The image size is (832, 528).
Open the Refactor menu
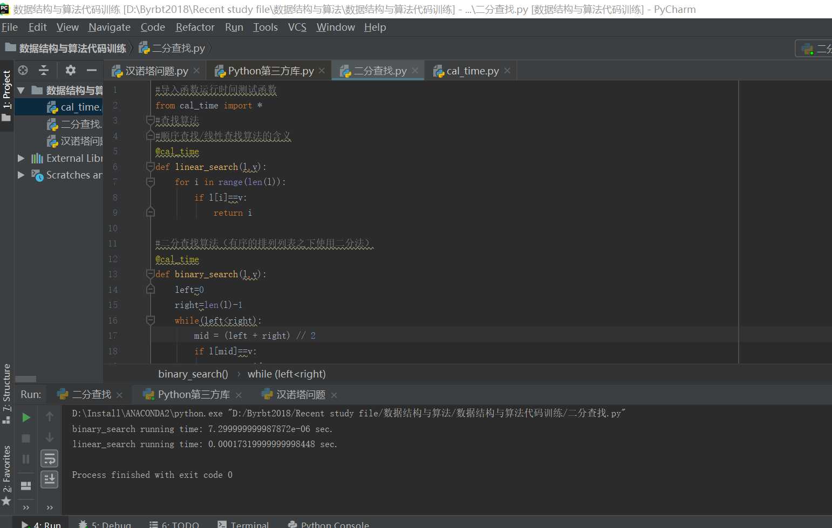pyautogui.click(x=195, y=27)
